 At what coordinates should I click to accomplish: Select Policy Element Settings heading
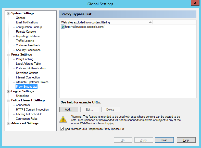[28, 100]
